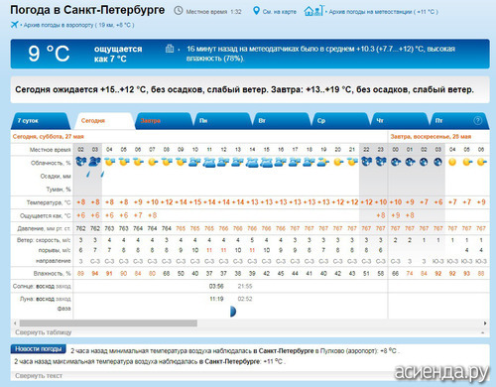Click collapse arrow right of Свернуть таблицу
496x387 pixels.
tap(483, 332)
